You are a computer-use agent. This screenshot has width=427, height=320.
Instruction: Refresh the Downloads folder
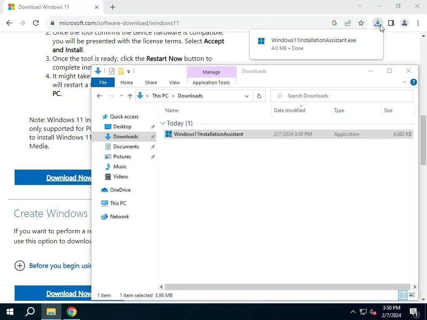pos(259,96)
